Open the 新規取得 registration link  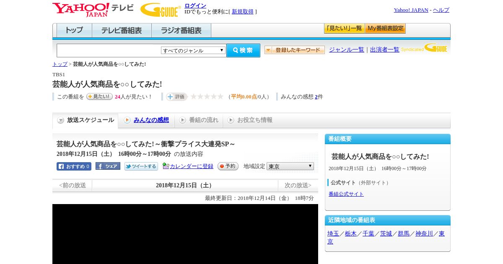243,12
